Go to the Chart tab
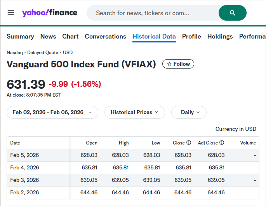266x206 pixels. (70, 36)
